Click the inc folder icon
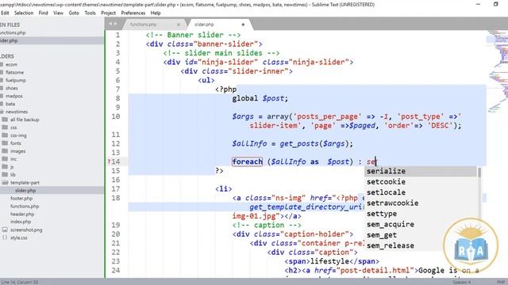Image resolution: width=508 pixels, height=285 pixels. 5,159
